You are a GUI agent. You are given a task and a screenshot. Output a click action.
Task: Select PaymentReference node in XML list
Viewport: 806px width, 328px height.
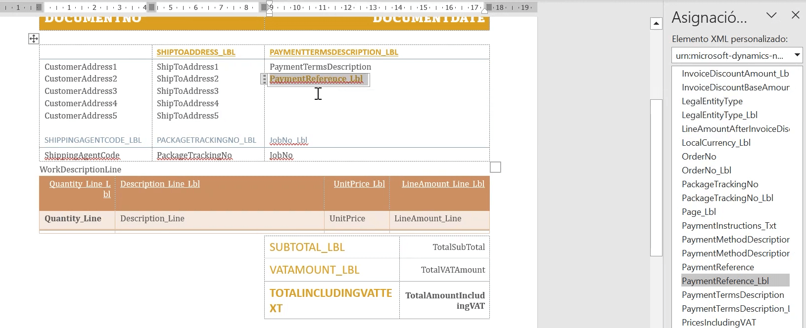tap(717, 267)
